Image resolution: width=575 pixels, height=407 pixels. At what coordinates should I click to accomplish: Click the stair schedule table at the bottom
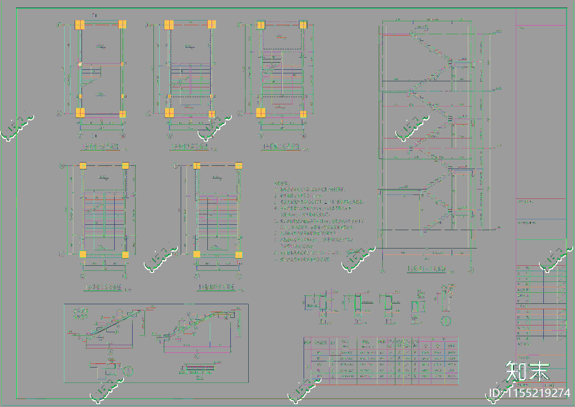381,361
